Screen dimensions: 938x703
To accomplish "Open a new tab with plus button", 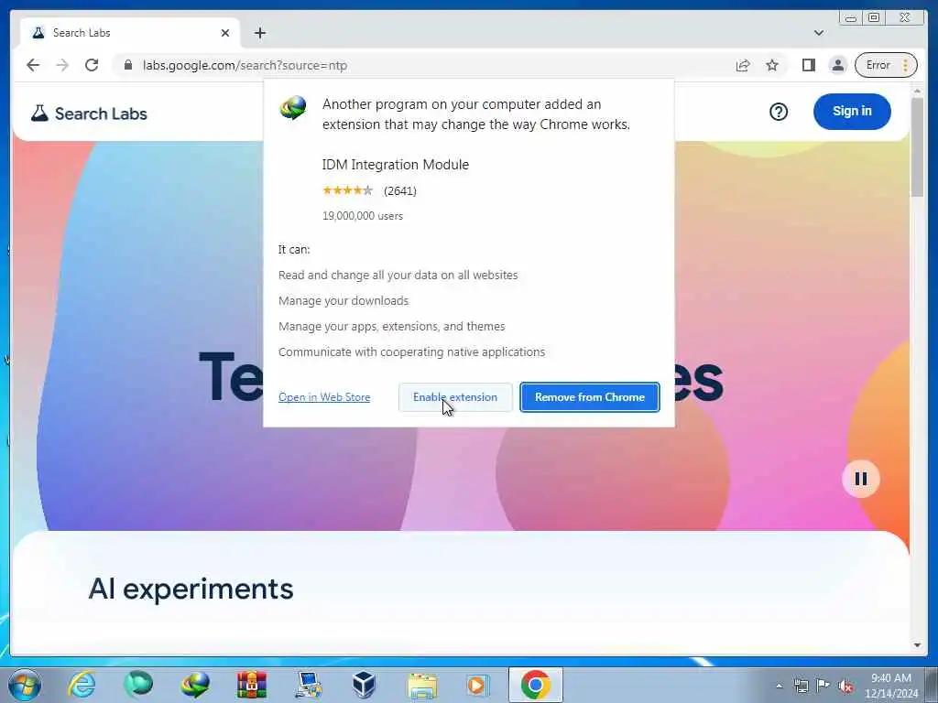I will pyautogui.click(x=259, y=33).
